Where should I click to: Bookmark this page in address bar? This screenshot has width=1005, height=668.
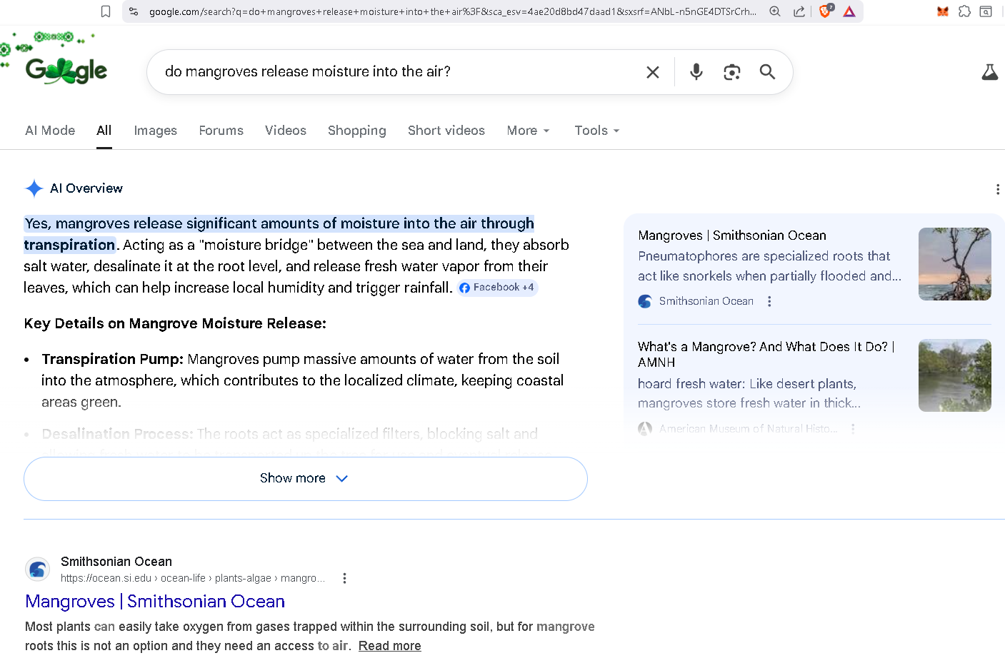(x=106, y=11)
